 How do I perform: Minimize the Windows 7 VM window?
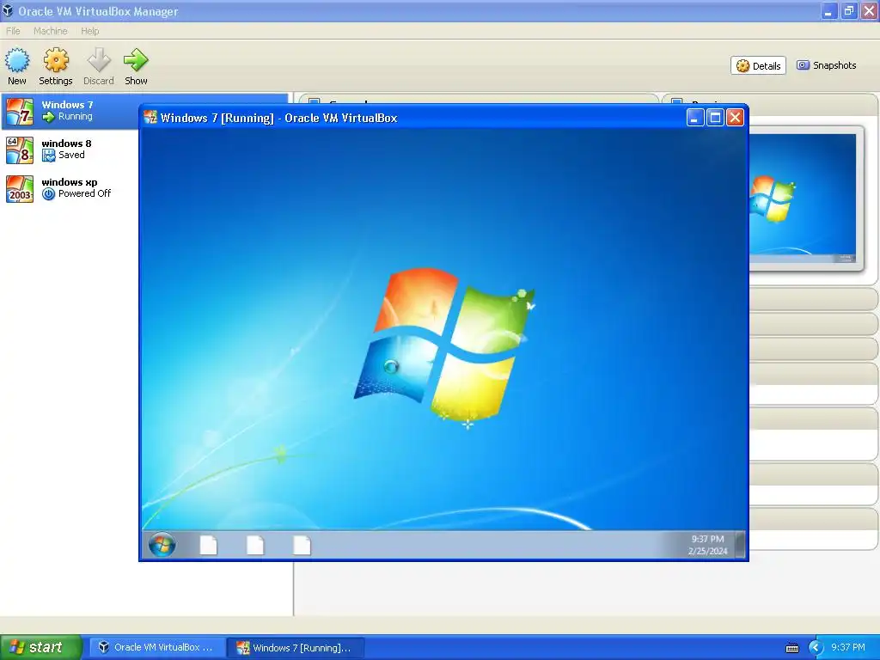coord(694,117)
